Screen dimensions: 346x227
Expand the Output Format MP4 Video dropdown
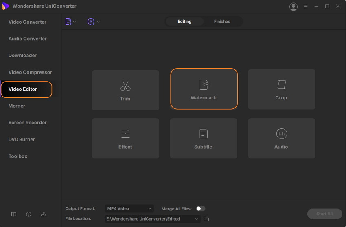[129, 208]
